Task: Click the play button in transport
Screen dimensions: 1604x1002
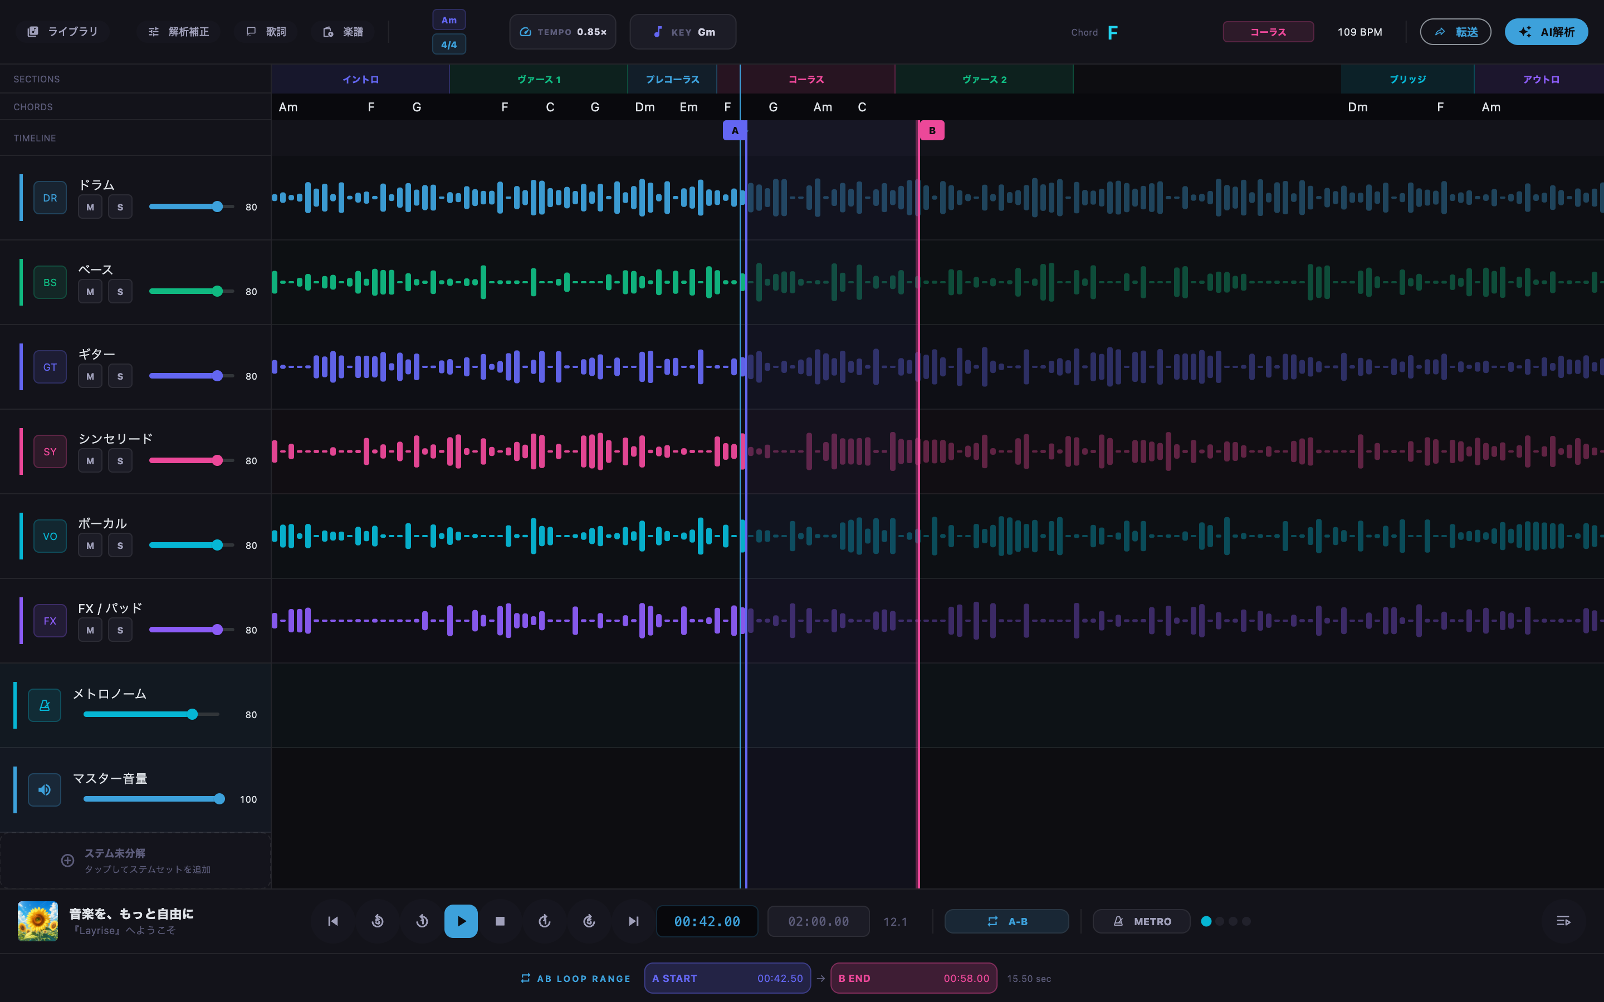Action: 461,921
